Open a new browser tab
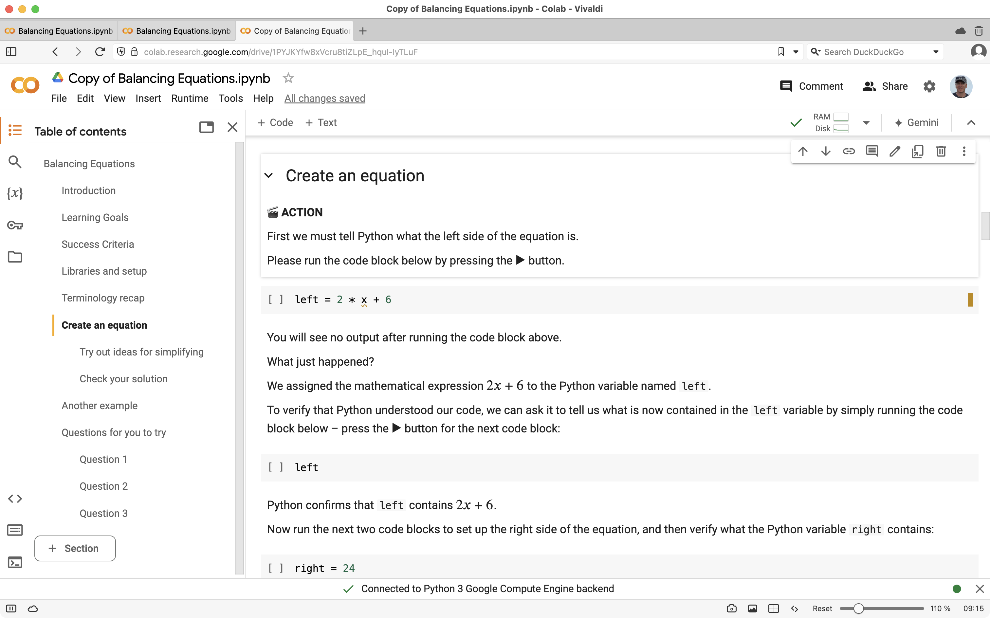Viewport: 990px width, 618px height. pyautogui.click(x=363, y=31)
